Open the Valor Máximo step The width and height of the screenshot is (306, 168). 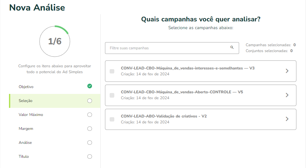(31, 115)
